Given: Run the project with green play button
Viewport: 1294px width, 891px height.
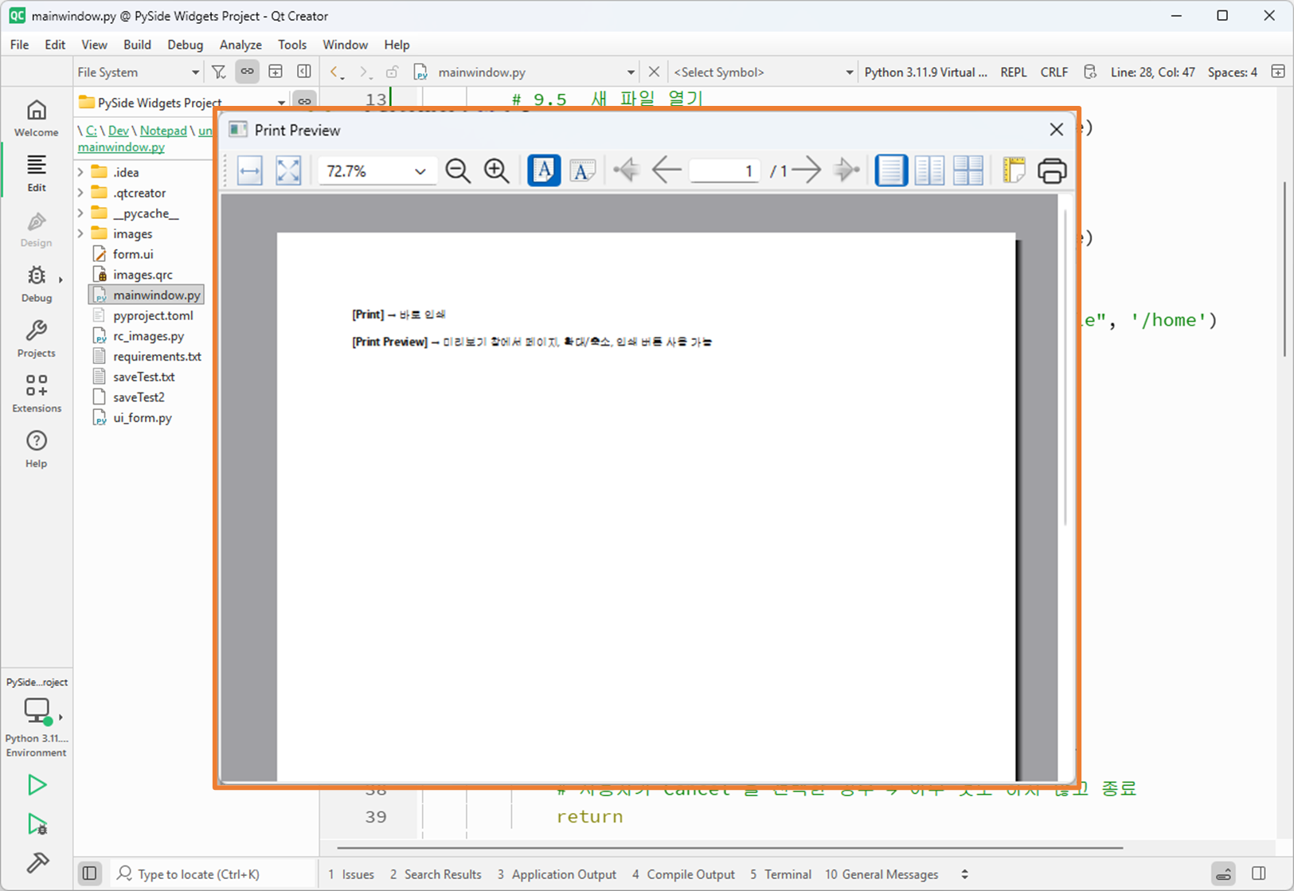Looking at the screenshot, I should point(37,785).
